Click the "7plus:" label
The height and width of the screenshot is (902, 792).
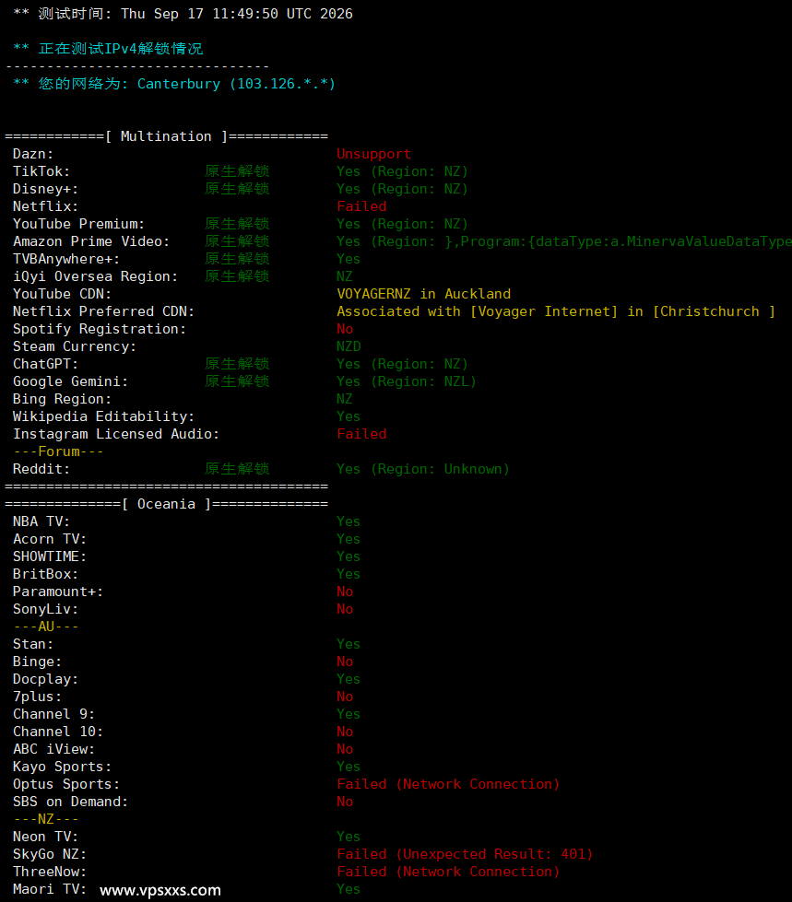(38, 697)
